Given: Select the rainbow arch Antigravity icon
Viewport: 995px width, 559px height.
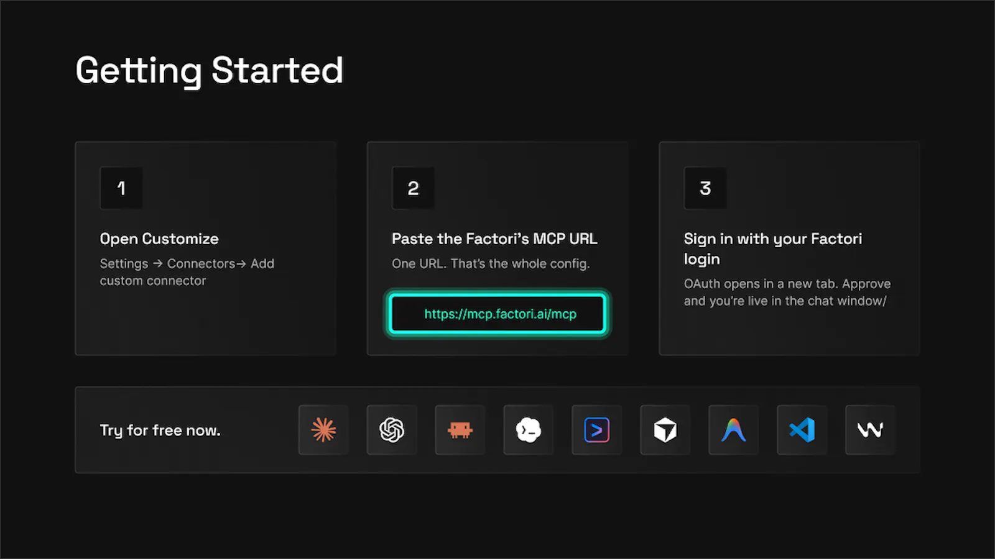Looking at the screenshot, I should (734, 430).
